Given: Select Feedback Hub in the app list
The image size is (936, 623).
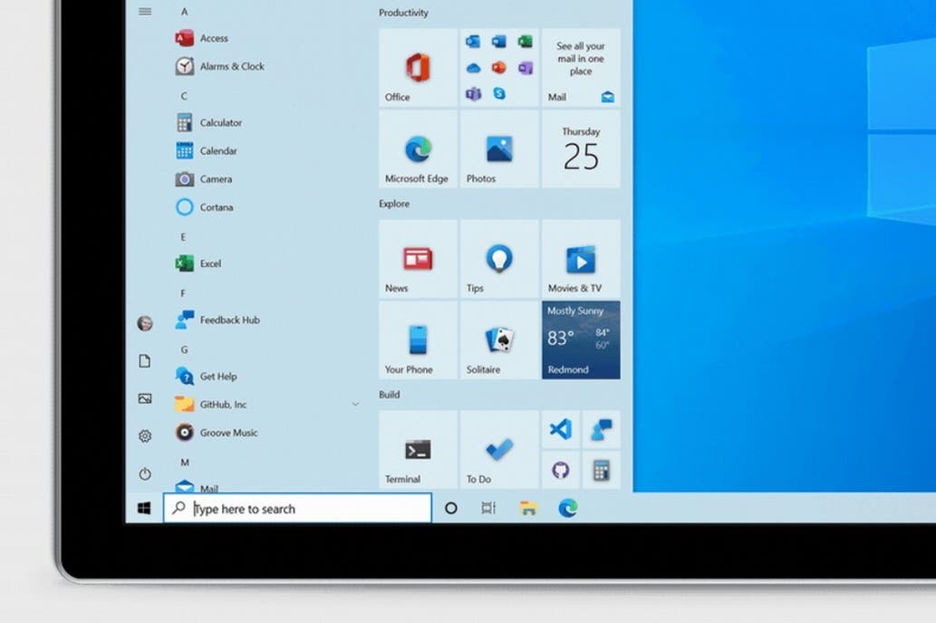Looking at the screenshot, I should pos(228,320).
